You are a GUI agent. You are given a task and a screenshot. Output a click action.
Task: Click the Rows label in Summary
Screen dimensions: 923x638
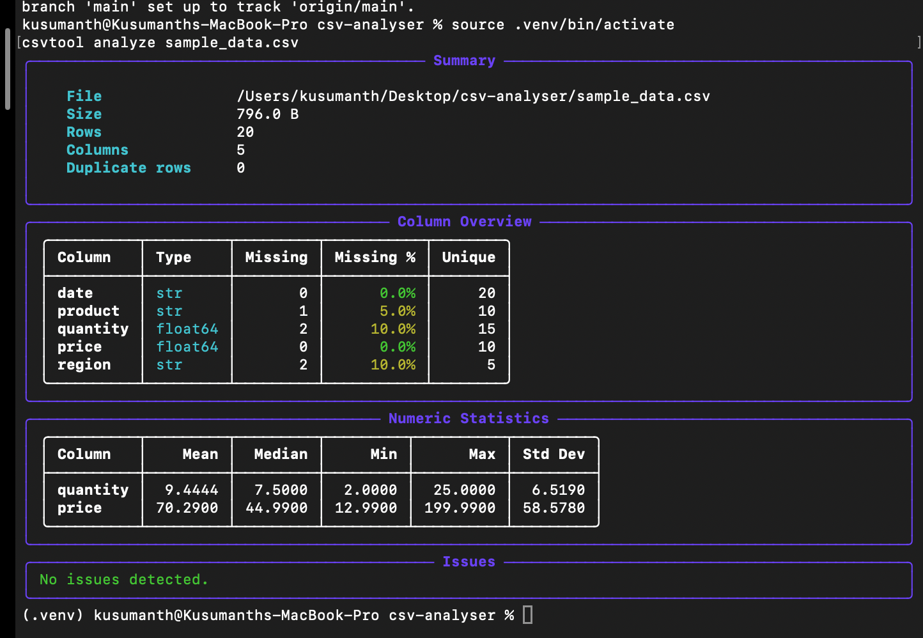pyautogui.click(x=84, y=132)
